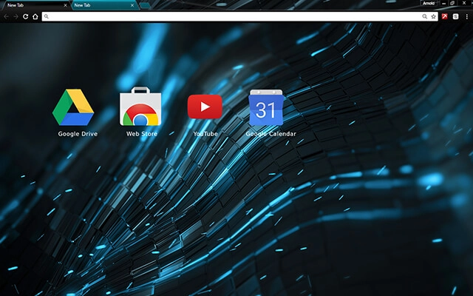This screenshot has width=473, height=296.
Task: Close the first New Tab tab
Action: [65, 5]
